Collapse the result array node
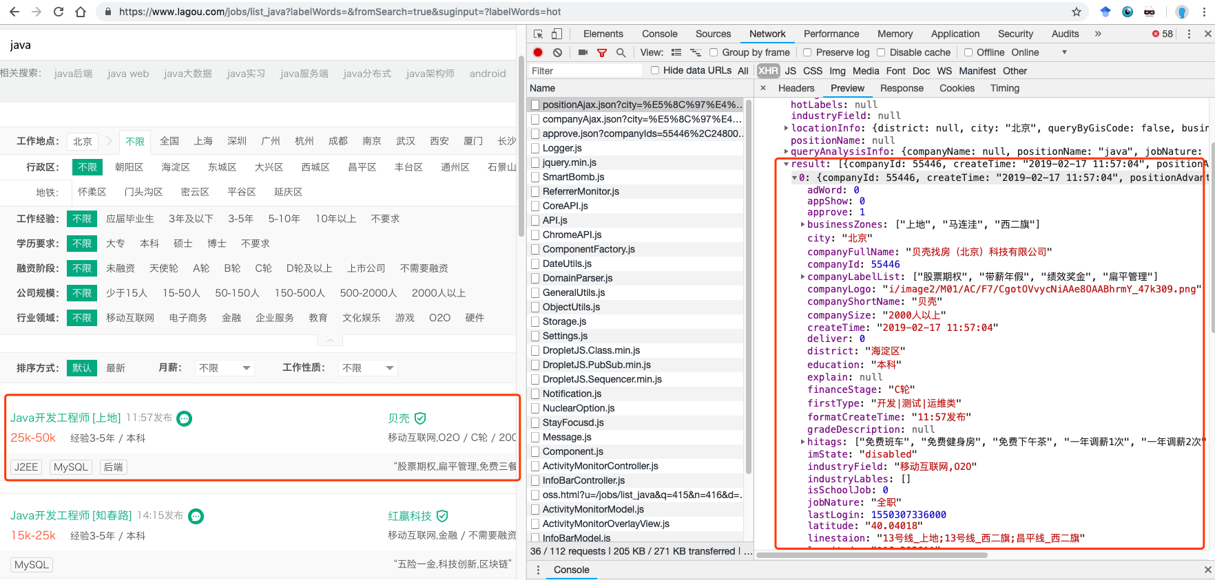 pyautogui.click(x=786, y=164)
